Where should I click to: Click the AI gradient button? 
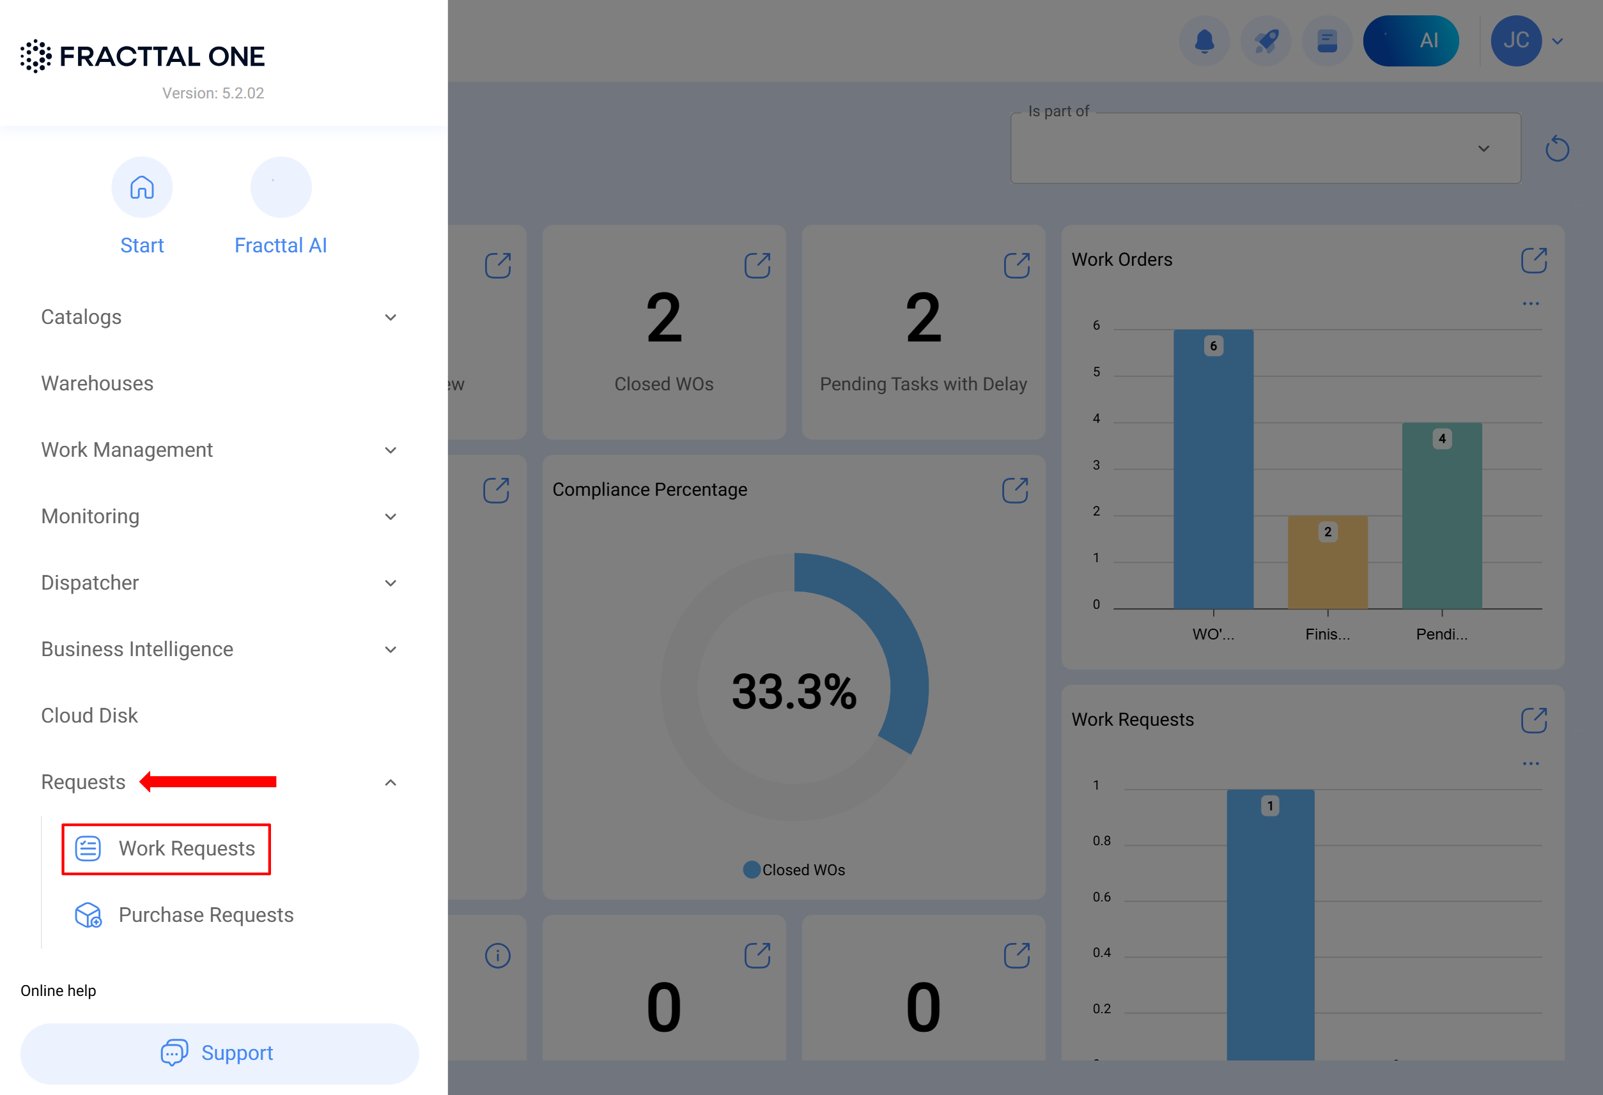click(x=1411, y=41)
